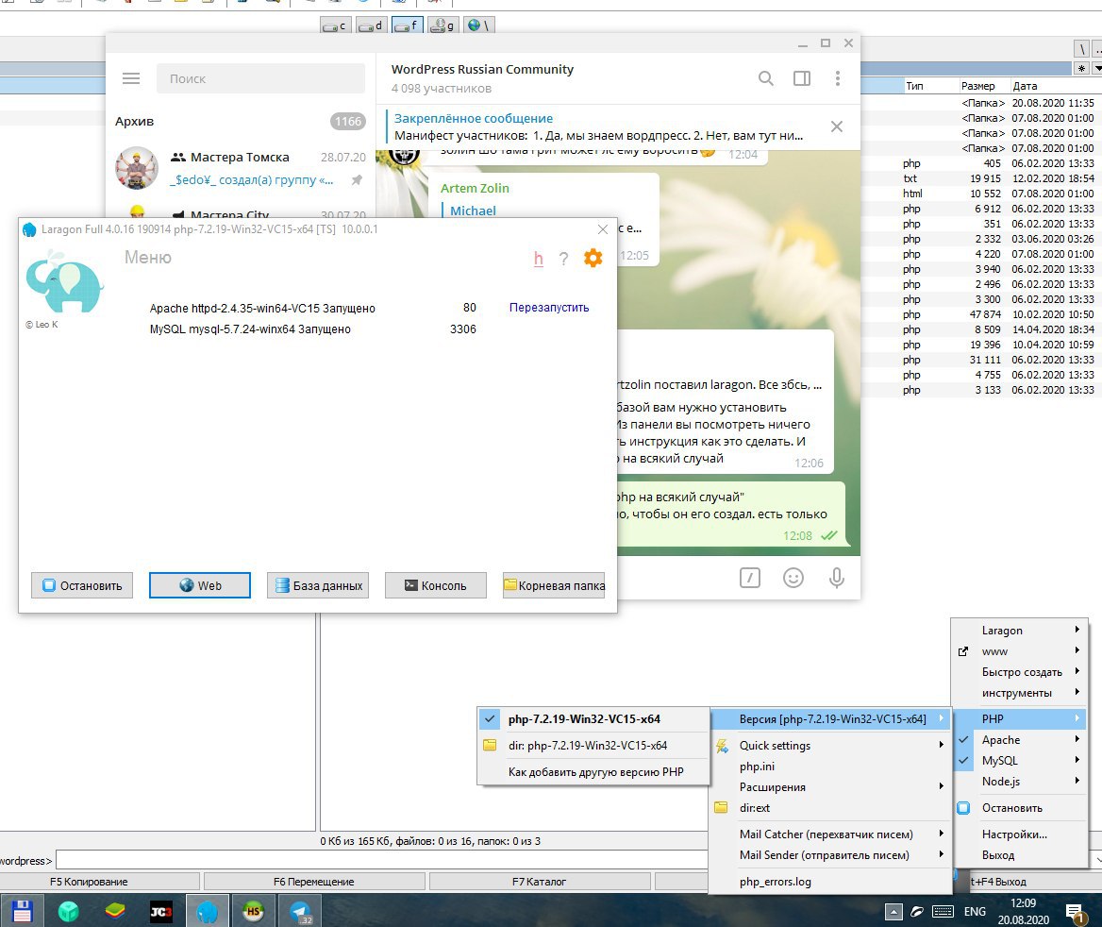Click Telegram taskbar icon

(x=300, y=912)
